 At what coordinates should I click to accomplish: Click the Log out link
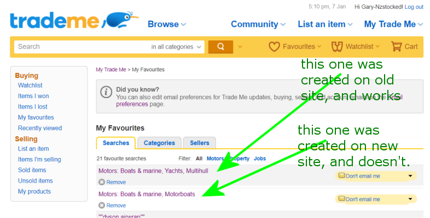coord(412,7)
